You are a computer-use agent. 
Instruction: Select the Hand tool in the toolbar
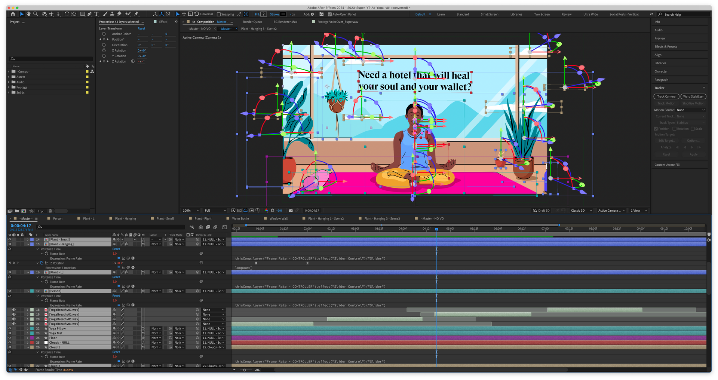coord(28,14)
